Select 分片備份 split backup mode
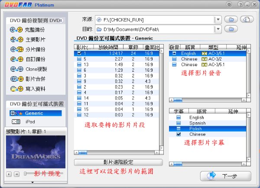The height and width of the screenshot is (188, 260). point(29,49)
